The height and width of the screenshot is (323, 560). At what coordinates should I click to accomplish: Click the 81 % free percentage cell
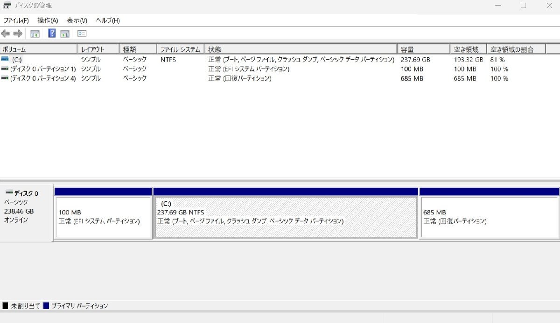point(497,60)
